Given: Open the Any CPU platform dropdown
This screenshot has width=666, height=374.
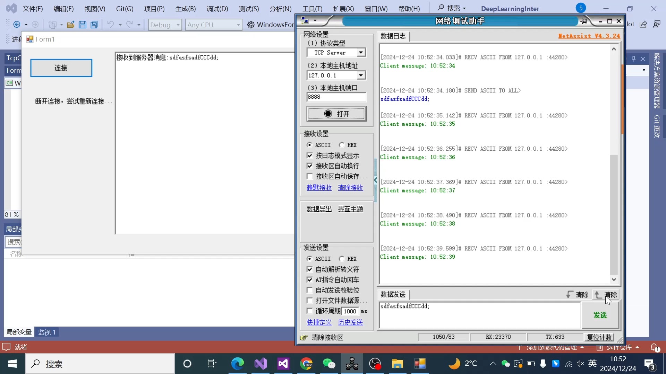Looking at the screenshot, I should (x=213, y=25).
